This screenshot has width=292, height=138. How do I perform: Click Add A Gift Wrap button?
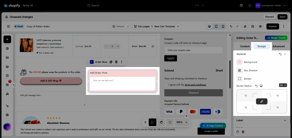51,81
